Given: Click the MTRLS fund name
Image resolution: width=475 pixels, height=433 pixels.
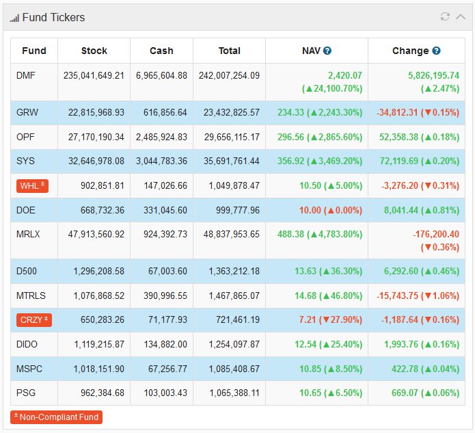Looking at the screenshot, I should click(x=31, y=296).
